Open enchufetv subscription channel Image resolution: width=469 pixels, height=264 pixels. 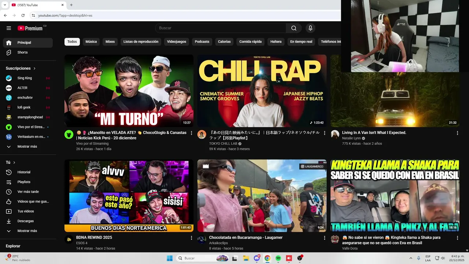click(x=28, y=98)
